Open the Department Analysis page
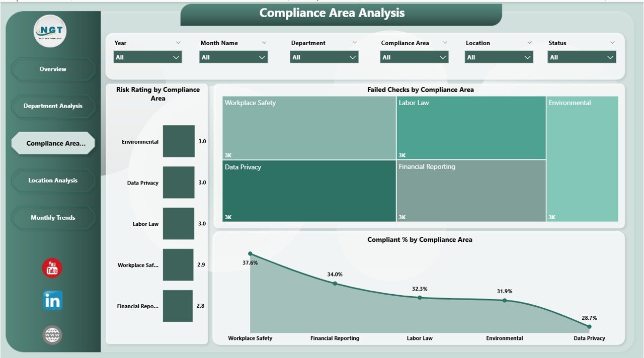This screenshot has height=358, width=644. 53,106
